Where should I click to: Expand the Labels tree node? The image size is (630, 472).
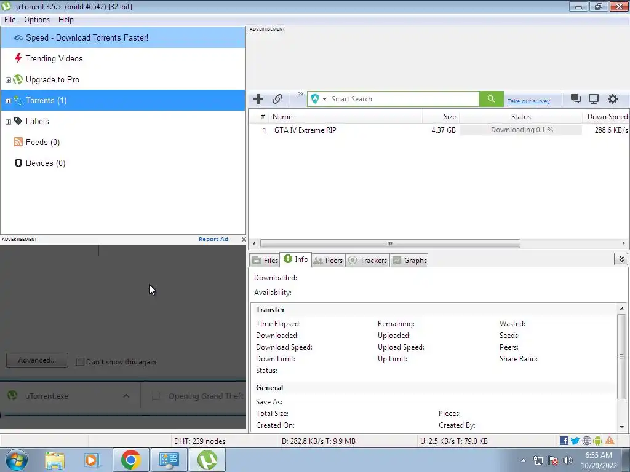8,122
